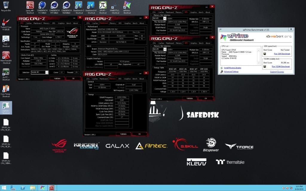Viewport: 306px width, 191px height.
Task: Open Advanced Settings link in wPrime
Action: point(231,72)
